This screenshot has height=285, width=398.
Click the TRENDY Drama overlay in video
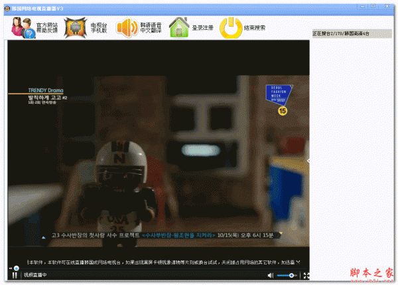pos(46,90)
